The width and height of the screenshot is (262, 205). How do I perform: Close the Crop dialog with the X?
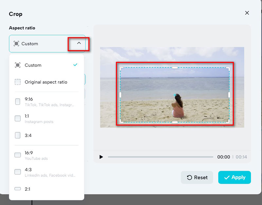pos(247,13)
